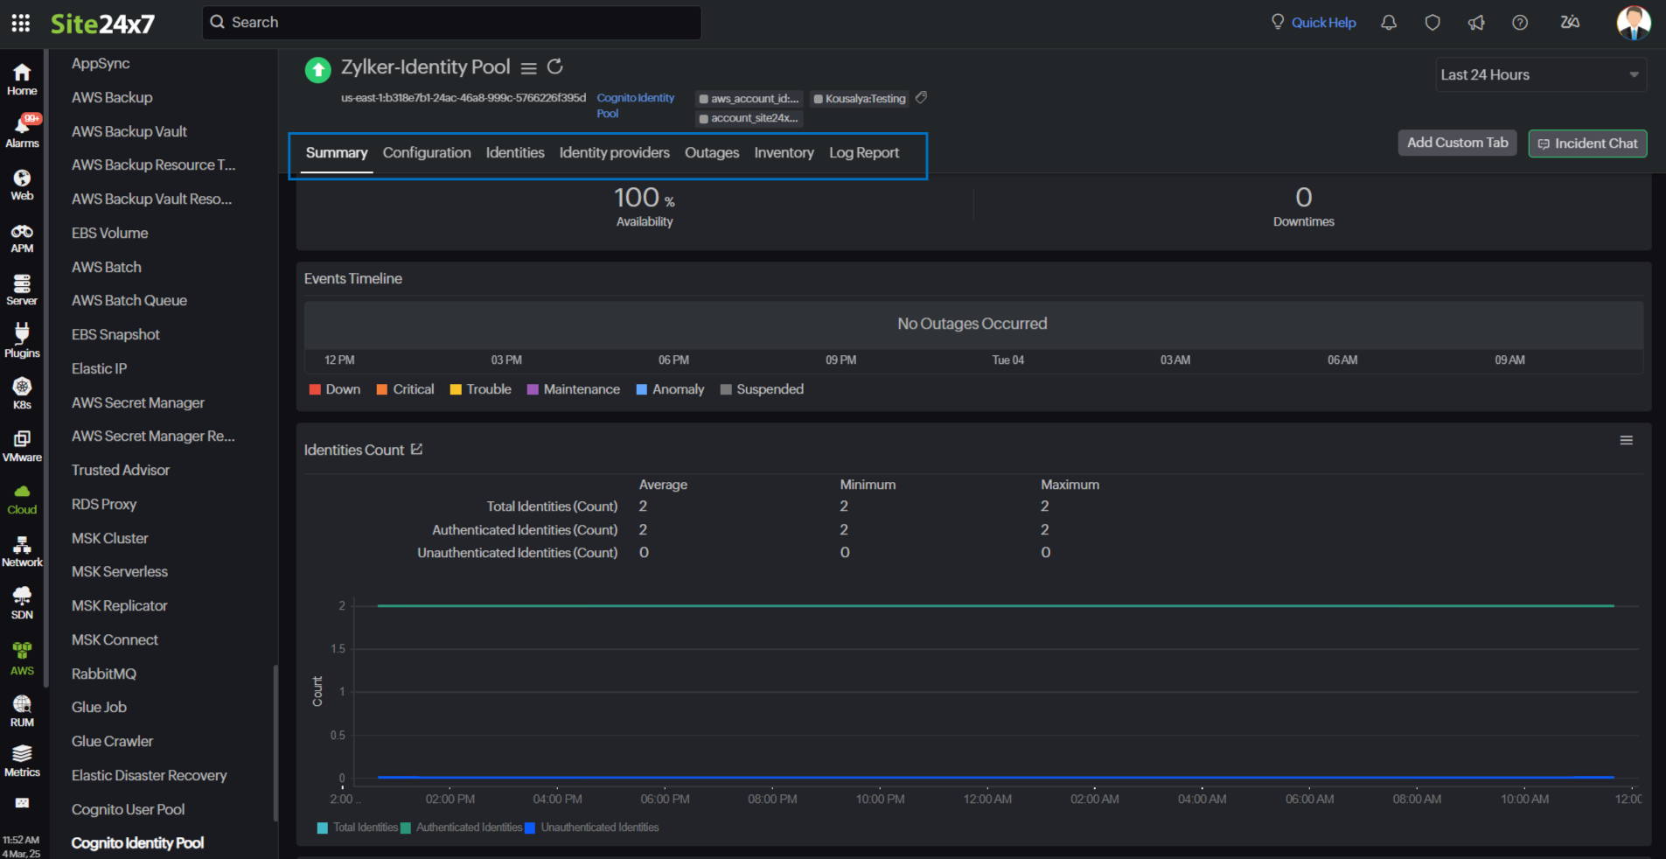Click the announcements megaphone icon
Image resolution: width=1666 pixels, height=859 pixels.
point(1476,23)
